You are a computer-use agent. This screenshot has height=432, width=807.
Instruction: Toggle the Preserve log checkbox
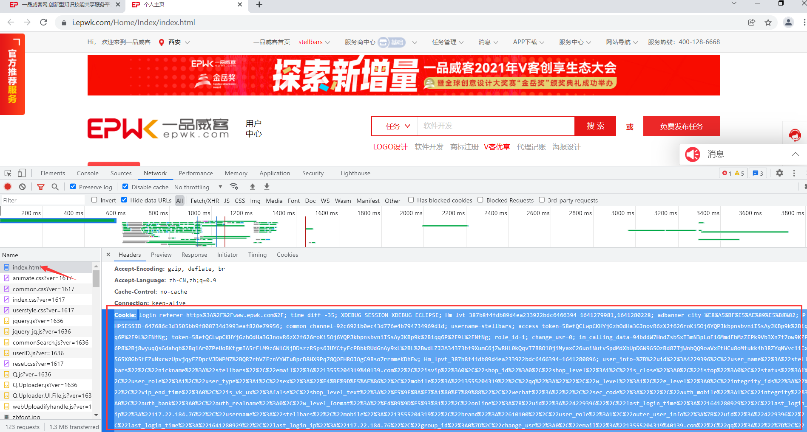pos(73,187)
